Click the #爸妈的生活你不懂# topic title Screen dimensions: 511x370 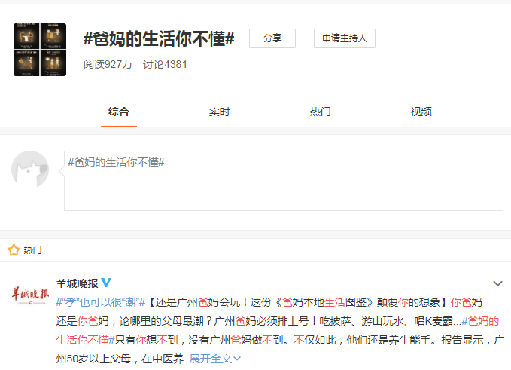pos(159,39)
